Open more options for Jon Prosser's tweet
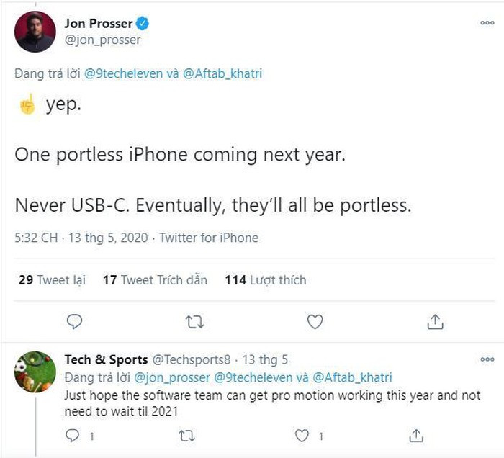This screenshot has height=458, width=504. coord(487,23)
